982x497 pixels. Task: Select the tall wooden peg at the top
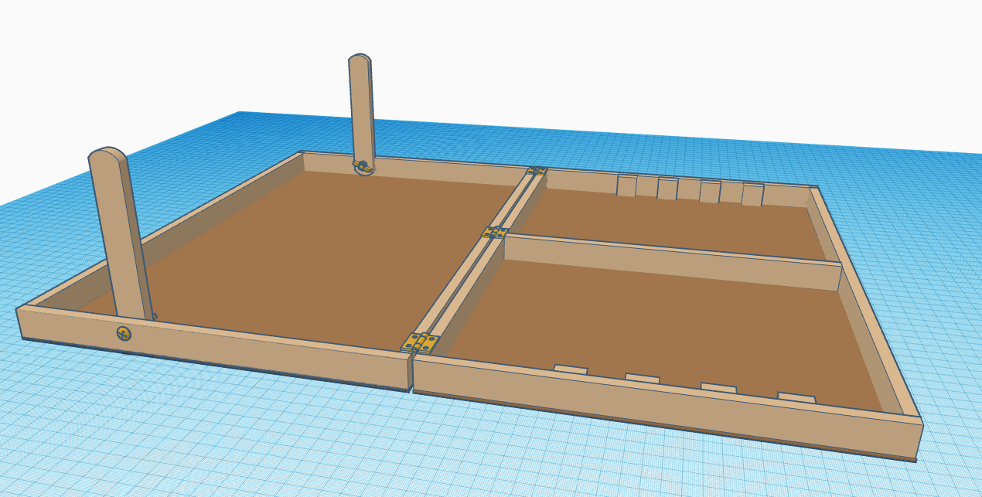click(360, 108)
